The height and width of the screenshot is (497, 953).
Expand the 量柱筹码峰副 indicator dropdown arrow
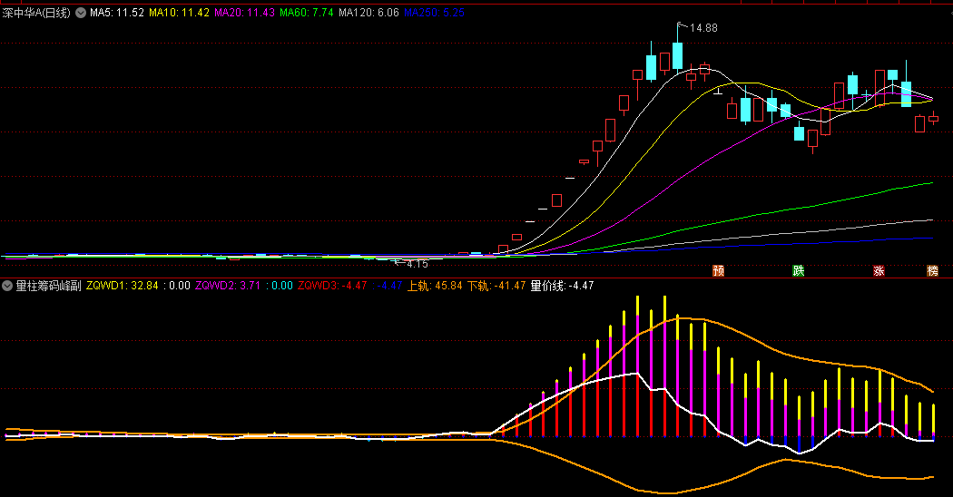(8, 285)
